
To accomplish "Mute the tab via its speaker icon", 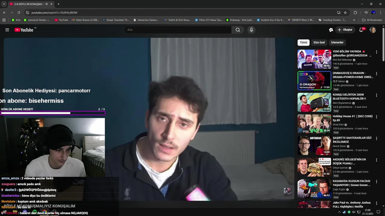I will coord(46,4).
